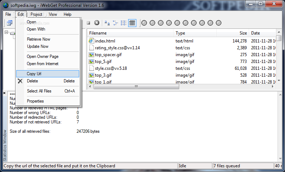Sort by the Date column header
285x172 pixels.
tap(262, 33)
